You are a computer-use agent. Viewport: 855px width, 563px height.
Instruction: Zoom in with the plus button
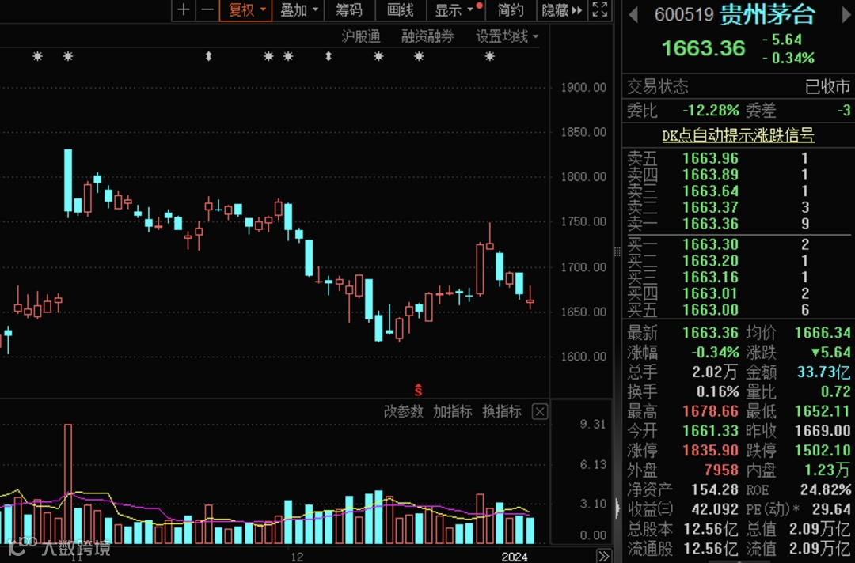pos(184,9)
